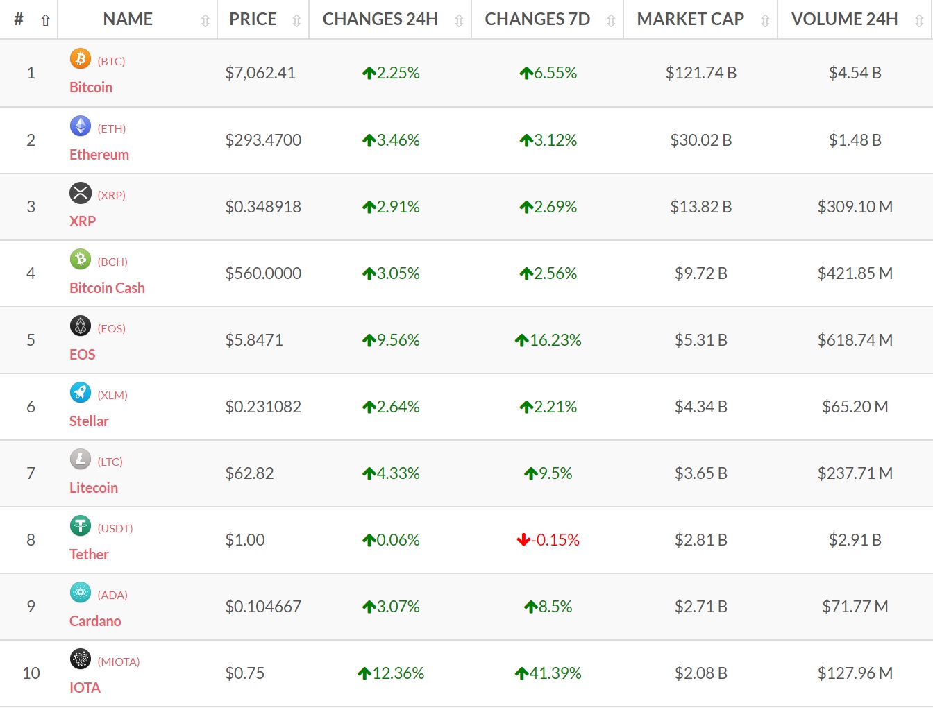Sort by the NAME column sort arrows
This screenshot has width=933, height=708.
click(x=205, y=21)
